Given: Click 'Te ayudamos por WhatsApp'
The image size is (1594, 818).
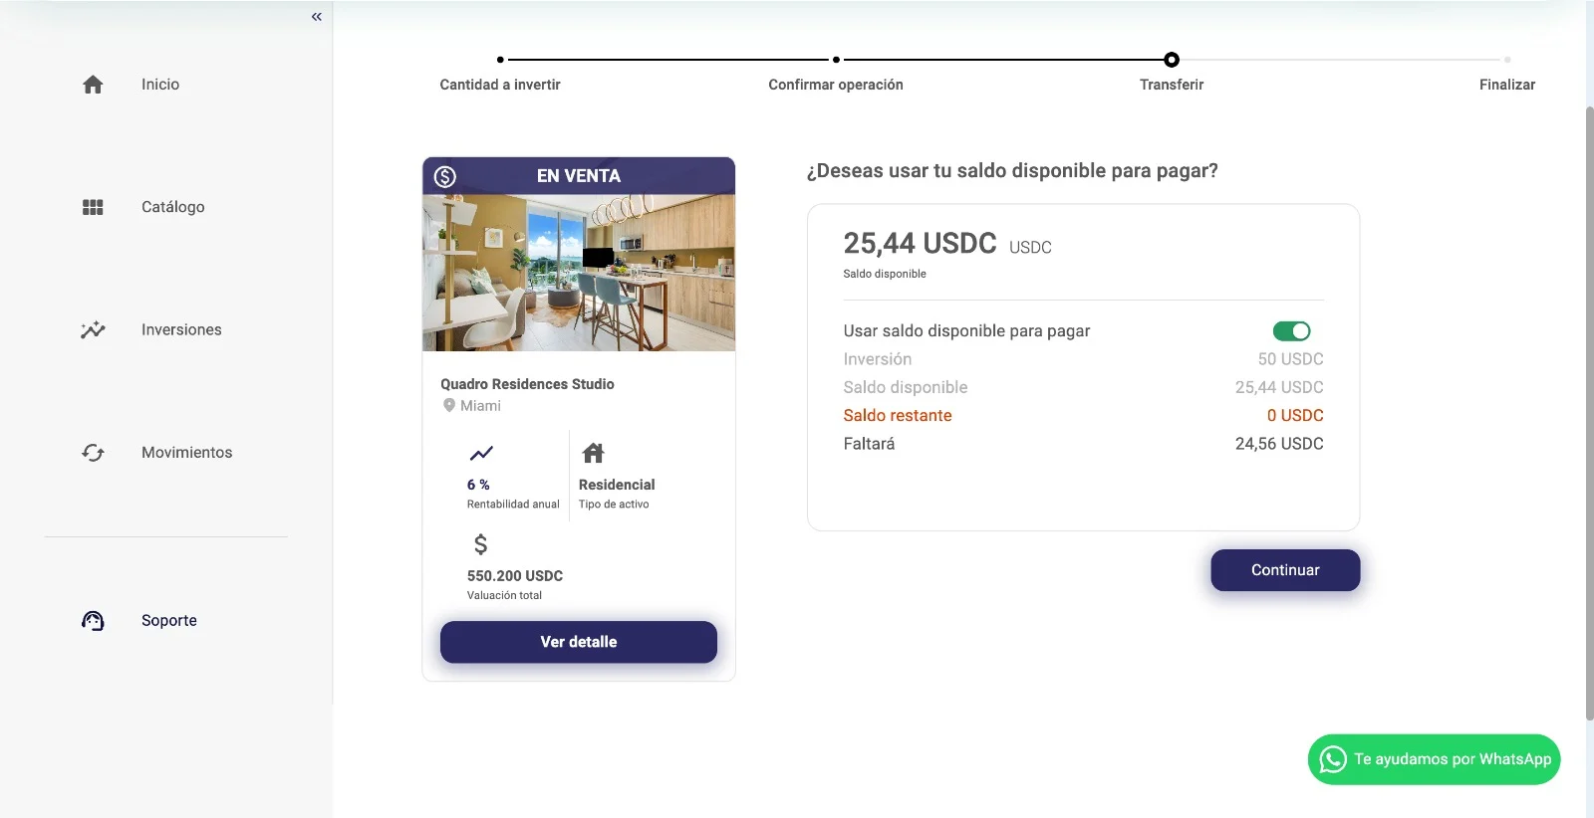Looking at the screenshot, I should pos(1433,758).
